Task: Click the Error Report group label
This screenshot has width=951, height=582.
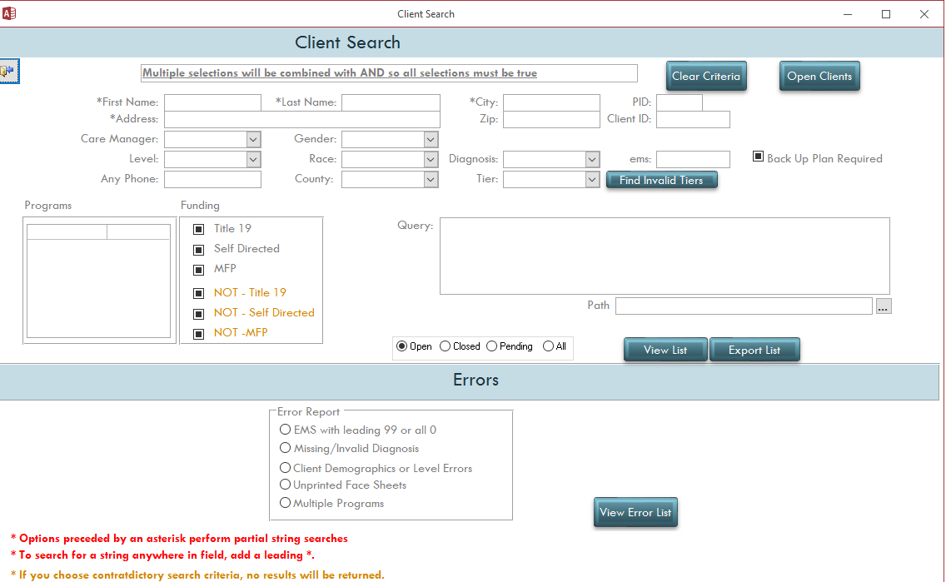Action: [308, 411]
